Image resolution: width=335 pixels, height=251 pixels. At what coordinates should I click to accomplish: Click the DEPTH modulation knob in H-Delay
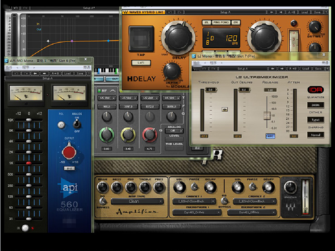click(172, 72)
